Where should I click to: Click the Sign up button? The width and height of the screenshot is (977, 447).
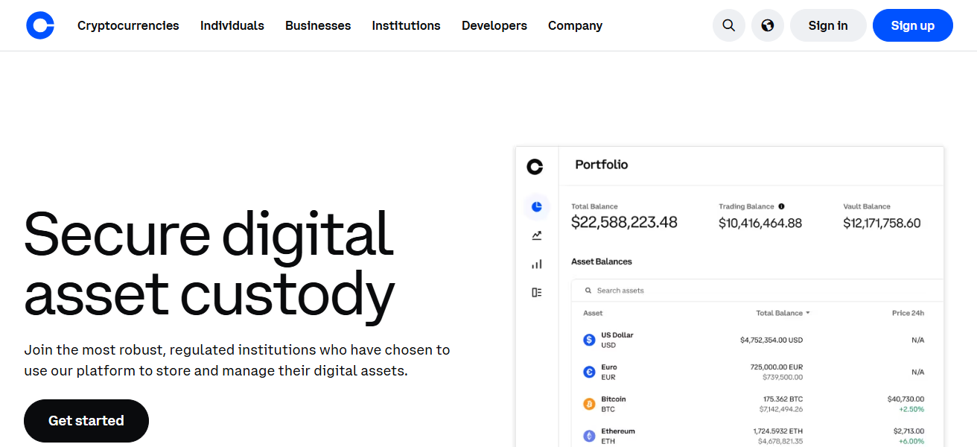[x=912, y=25]
